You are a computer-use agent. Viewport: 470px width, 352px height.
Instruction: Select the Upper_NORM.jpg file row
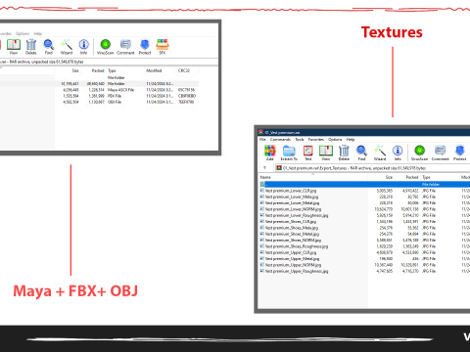pyautogui.click(x=364, y=265)
